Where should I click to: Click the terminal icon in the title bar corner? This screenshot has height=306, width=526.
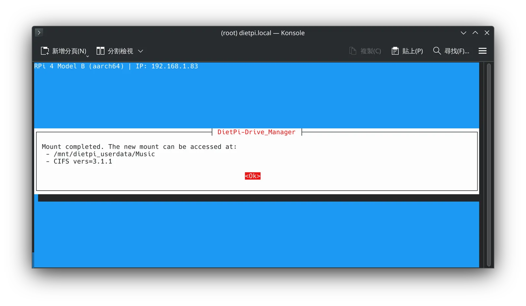point(39,33)
